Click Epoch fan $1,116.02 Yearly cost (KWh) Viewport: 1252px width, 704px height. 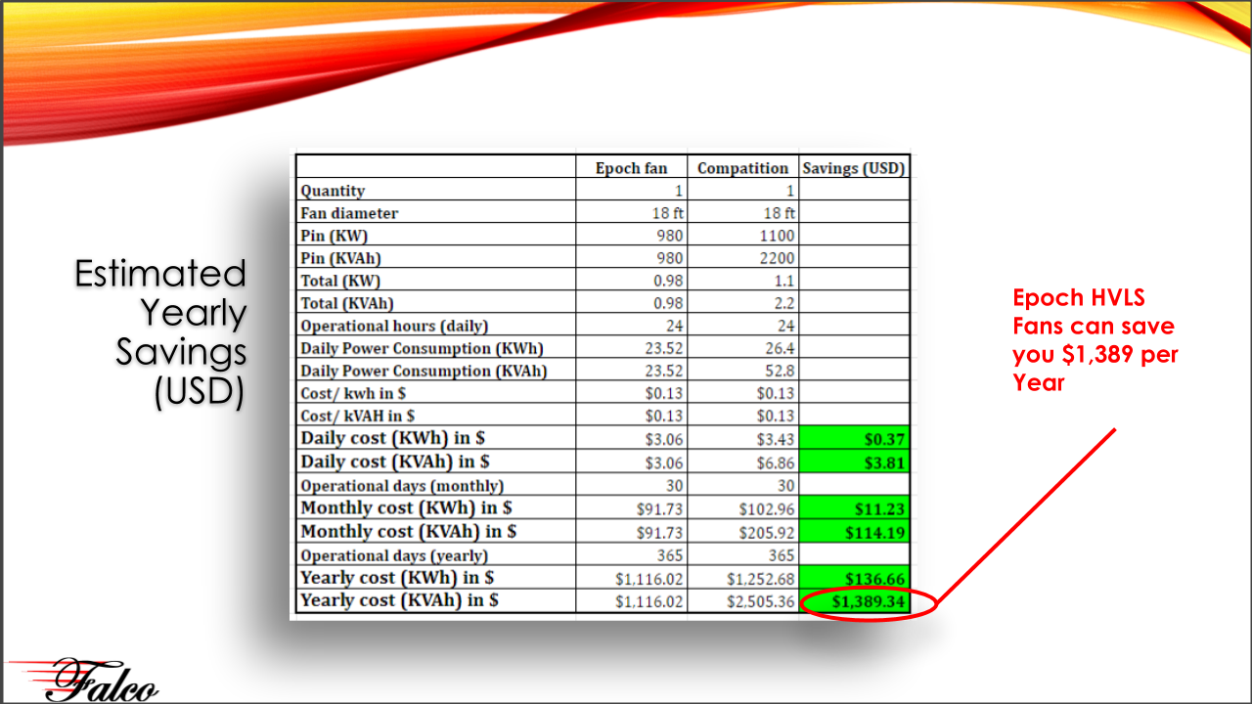point(650,579)
